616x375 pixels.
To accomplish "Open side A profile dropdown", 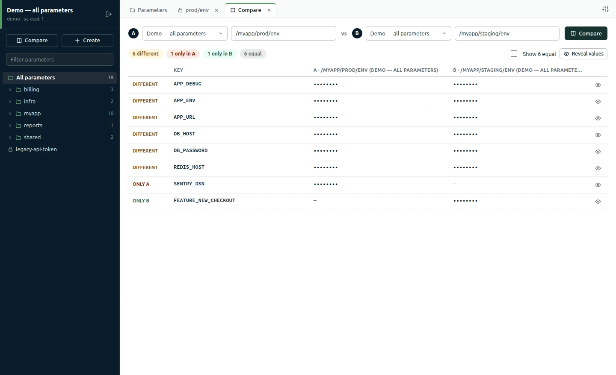I will 184,33.
